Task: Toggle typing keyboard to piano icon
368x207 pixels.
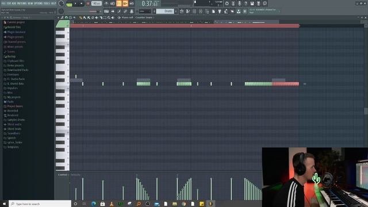Action: click(x=106, y=11)
